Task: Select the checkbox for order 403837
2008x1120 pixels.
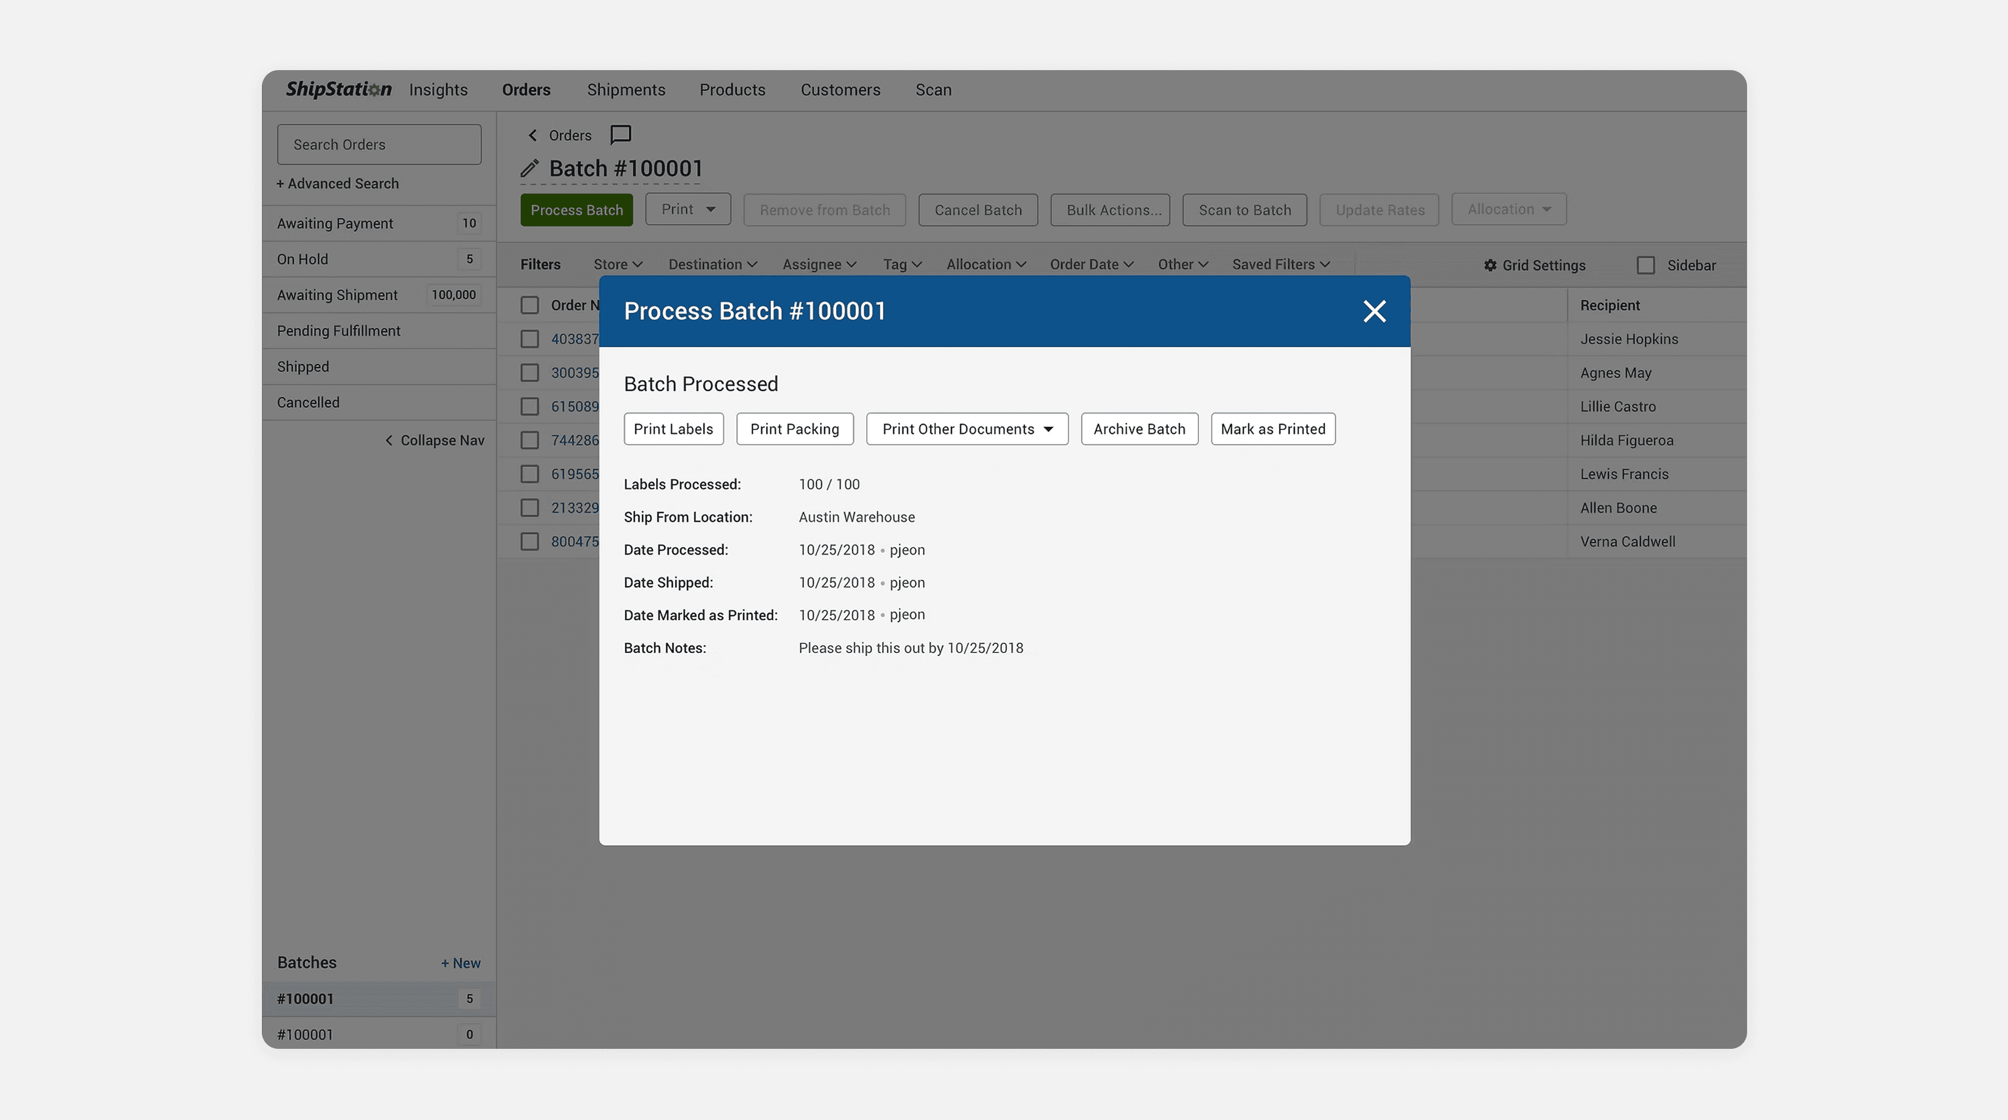Action: [x=529, y=339]
